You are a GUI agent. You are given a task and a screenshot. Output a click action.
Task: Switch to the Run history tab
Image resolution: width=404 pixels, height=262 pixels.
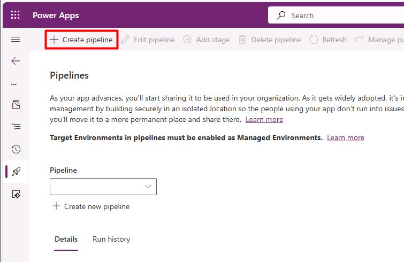[x=111, y=239]
